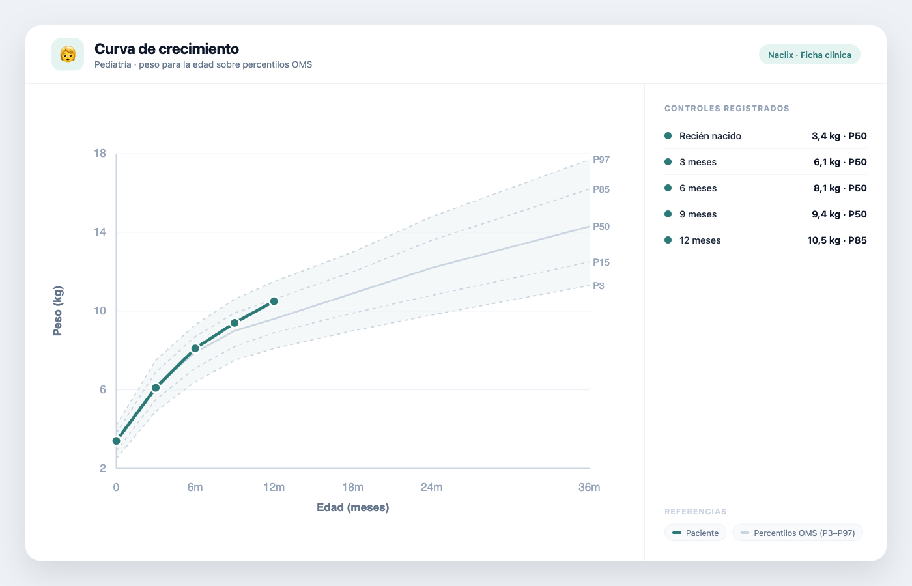This screenshot has width=912, height=586.
Task: Click the patient data point at 3 months
Action: [156, 388]
